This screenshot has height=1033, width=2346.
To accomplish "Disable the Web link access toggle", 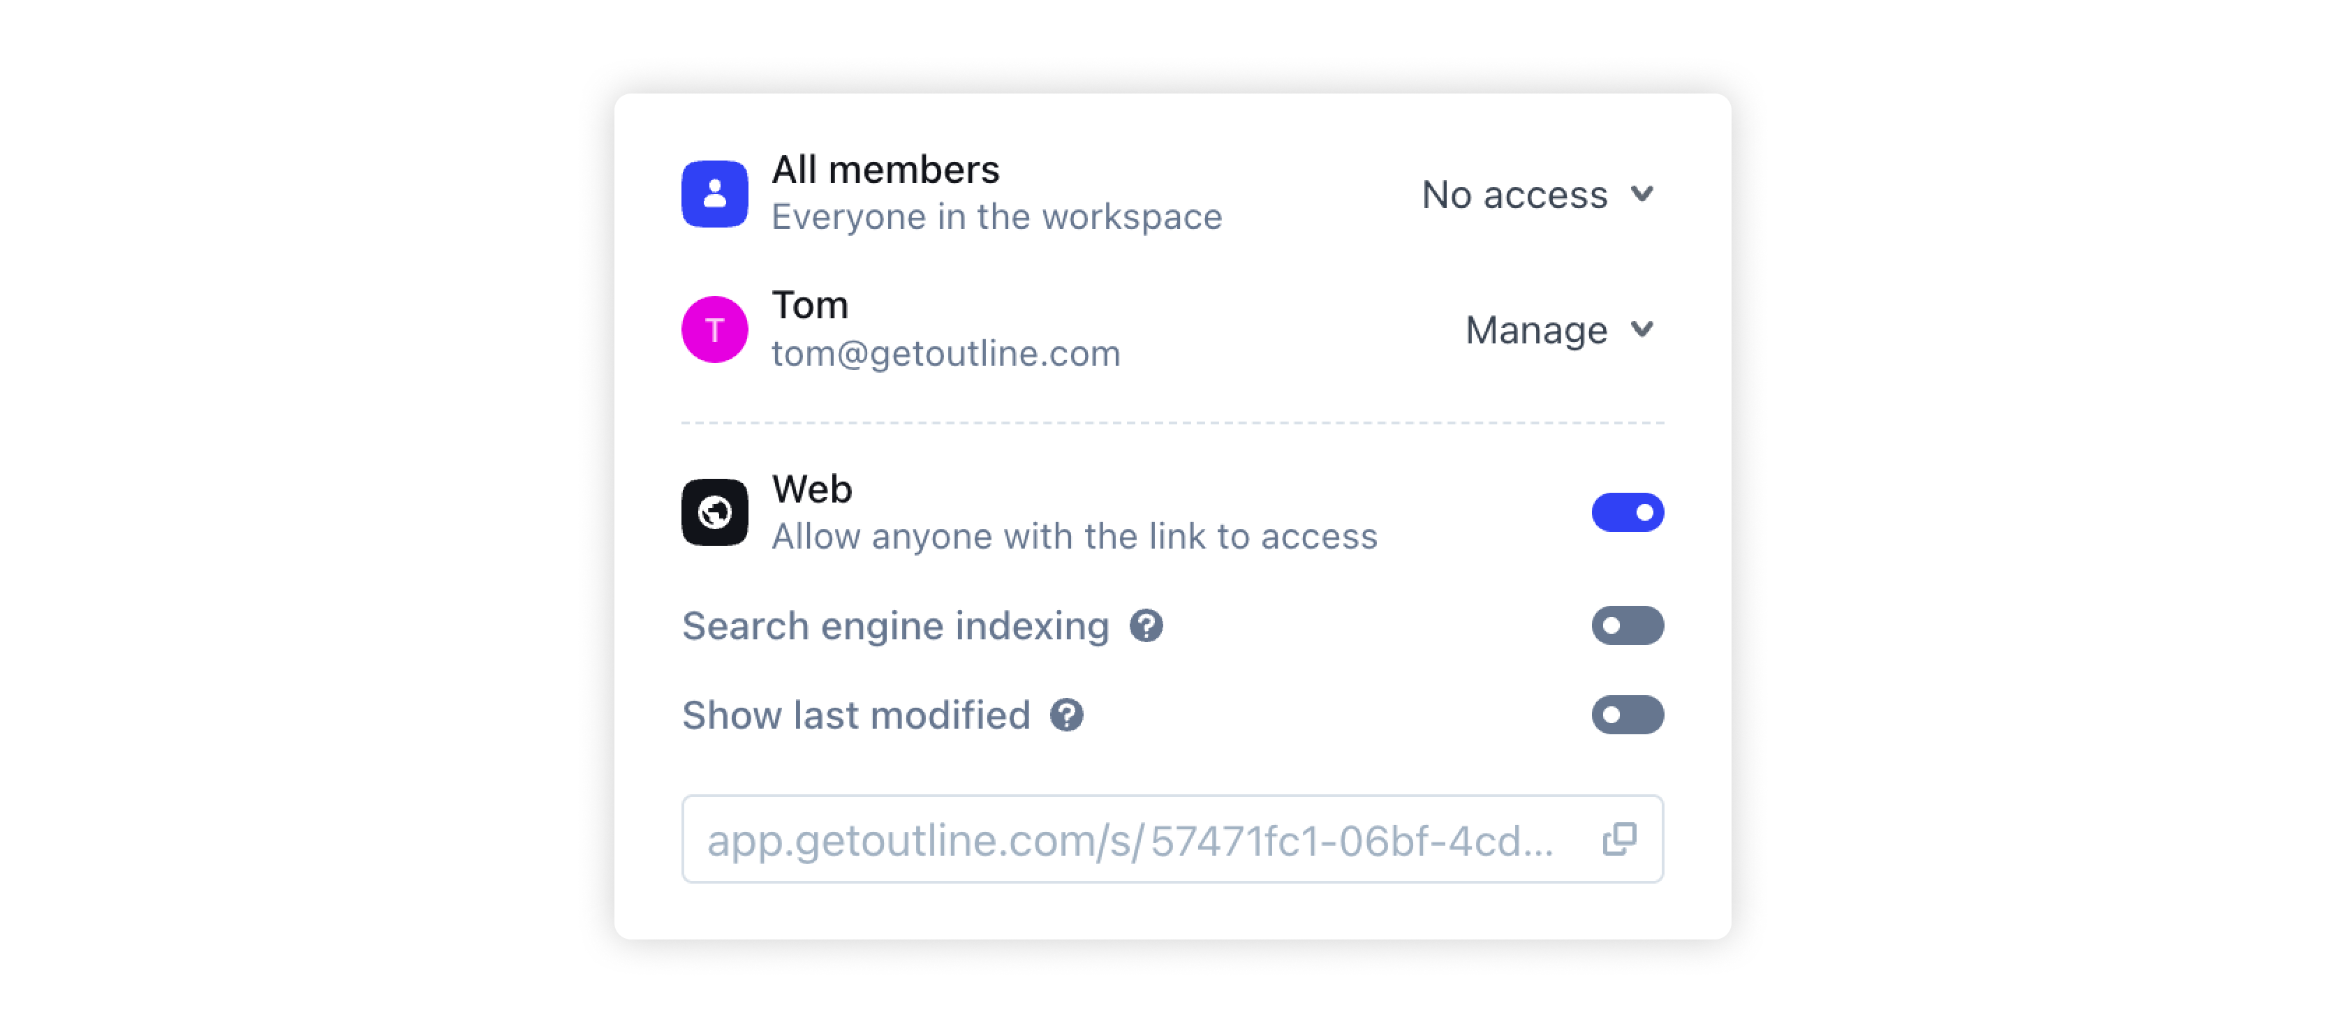I will click(x=1627, y=512).
